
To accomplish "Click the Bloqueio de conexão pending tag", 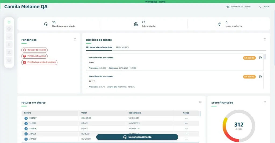I will click(34, 50).
